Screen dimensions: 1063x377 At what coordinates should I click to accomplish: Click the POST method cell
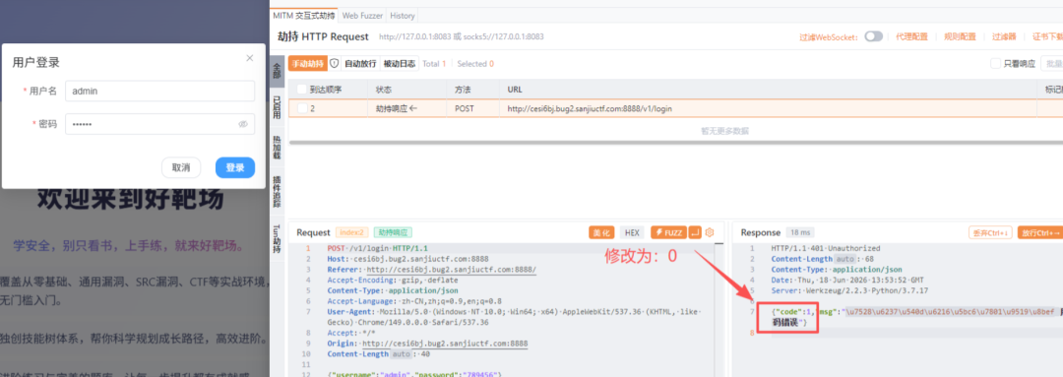[x=465, y=108]
